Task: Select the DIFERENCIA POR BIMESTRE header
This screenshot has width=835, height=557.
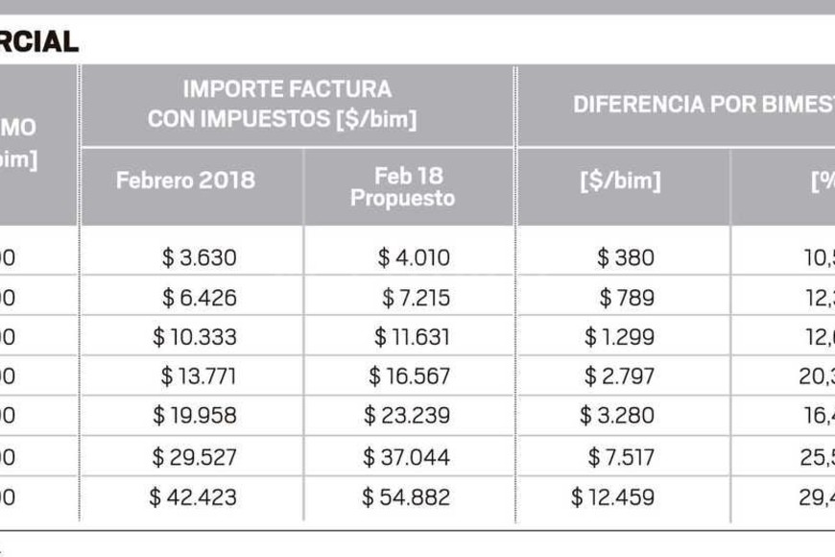Action: point(703,105)
